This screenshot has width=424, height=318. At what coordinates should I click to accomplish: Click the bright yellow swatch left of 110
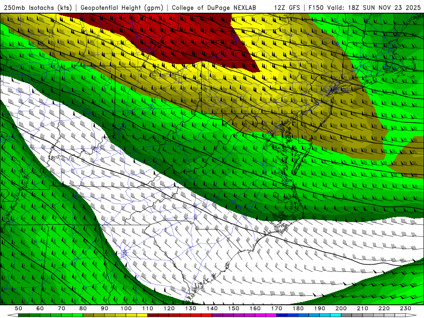tap(142, 315)
